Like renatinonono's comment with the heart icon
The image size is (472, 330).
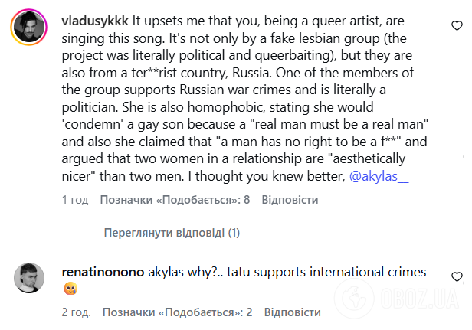457,276
